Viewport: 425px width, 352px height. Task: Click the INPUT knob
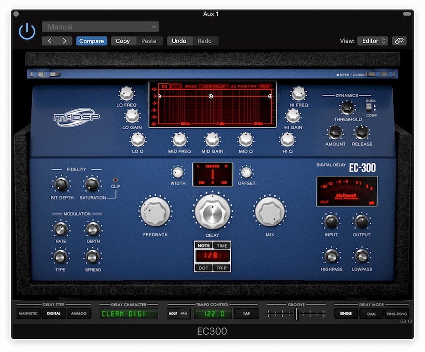coord(331,221)
